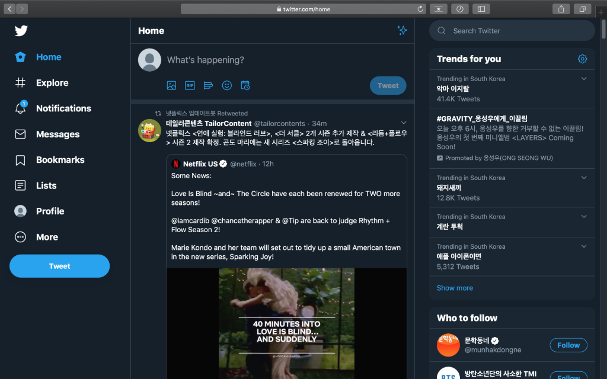Click the Twitter bird logo

[x=21, y=31]
